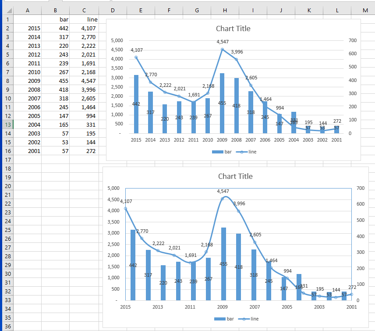Select cell C8 containing 4,547
Screen dimensions: 375x331
[x=84, y=81]
